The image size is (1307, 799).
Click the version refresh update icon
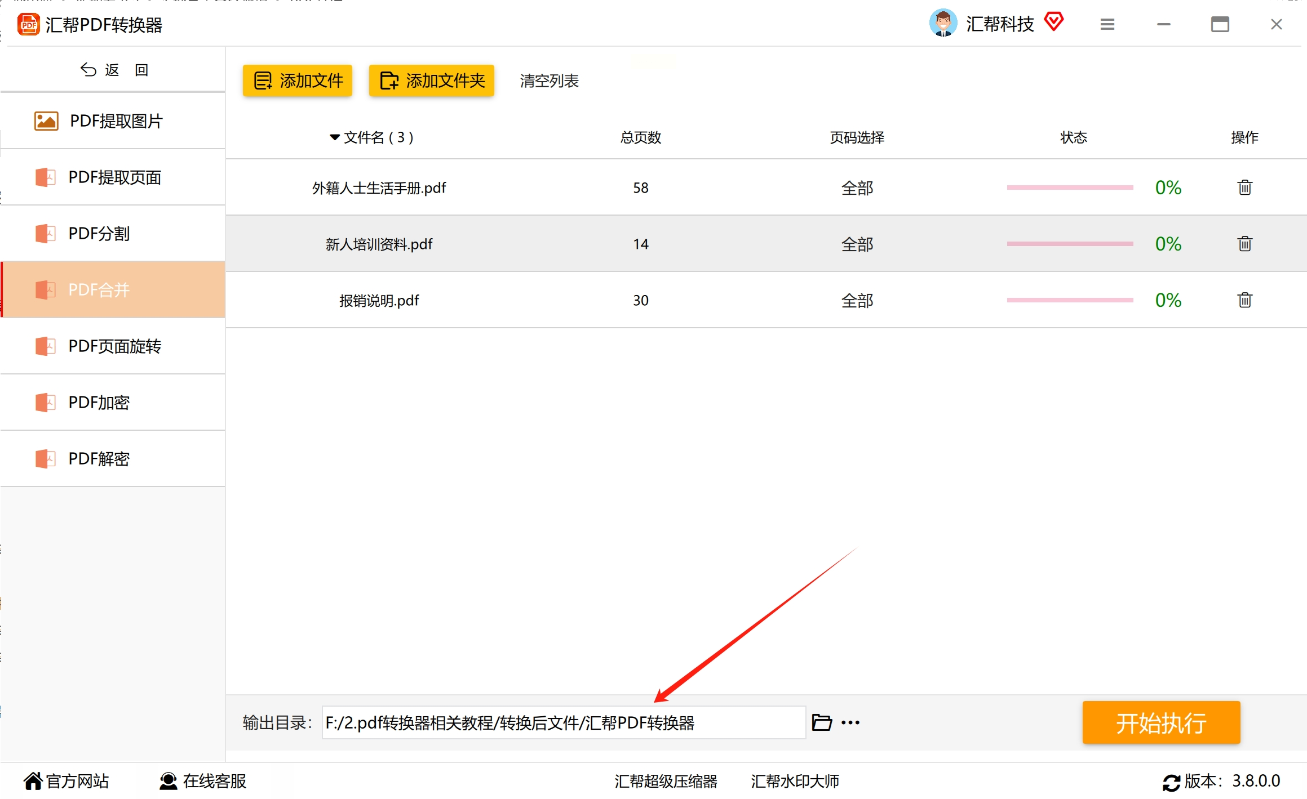point(1171,782)
